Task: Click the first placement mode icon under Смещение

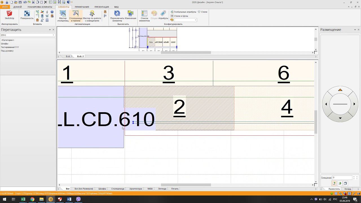Action: (x=334, y=183)
